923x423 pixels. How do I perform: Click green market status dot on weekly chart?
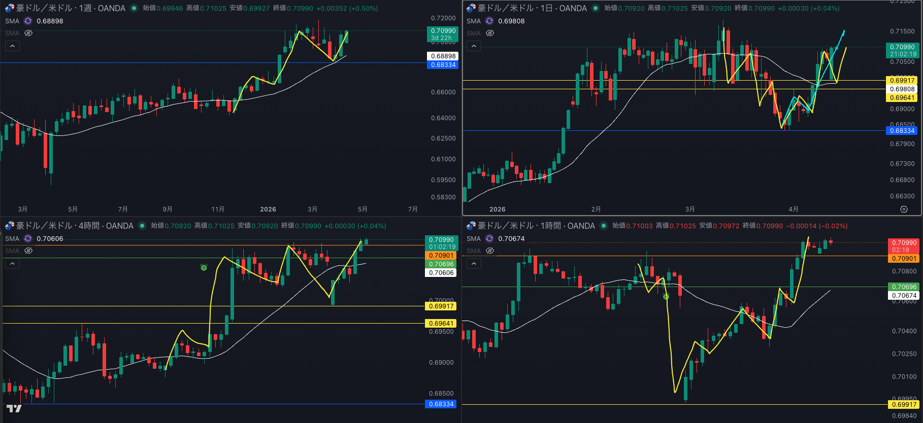(134, 8)
